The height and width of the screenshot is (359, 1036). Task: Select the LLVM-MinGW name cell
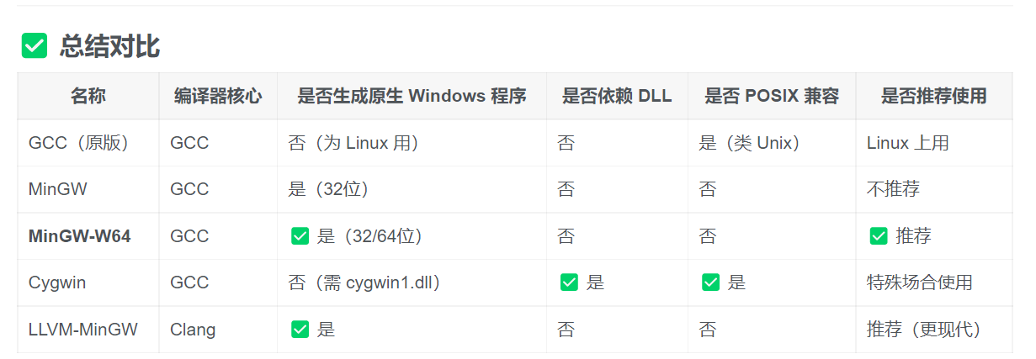(82, 330)
